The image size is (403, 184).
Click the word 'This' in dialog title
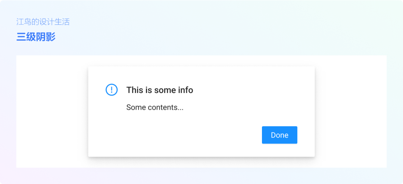pyautogui.click(x=134, y=90)
